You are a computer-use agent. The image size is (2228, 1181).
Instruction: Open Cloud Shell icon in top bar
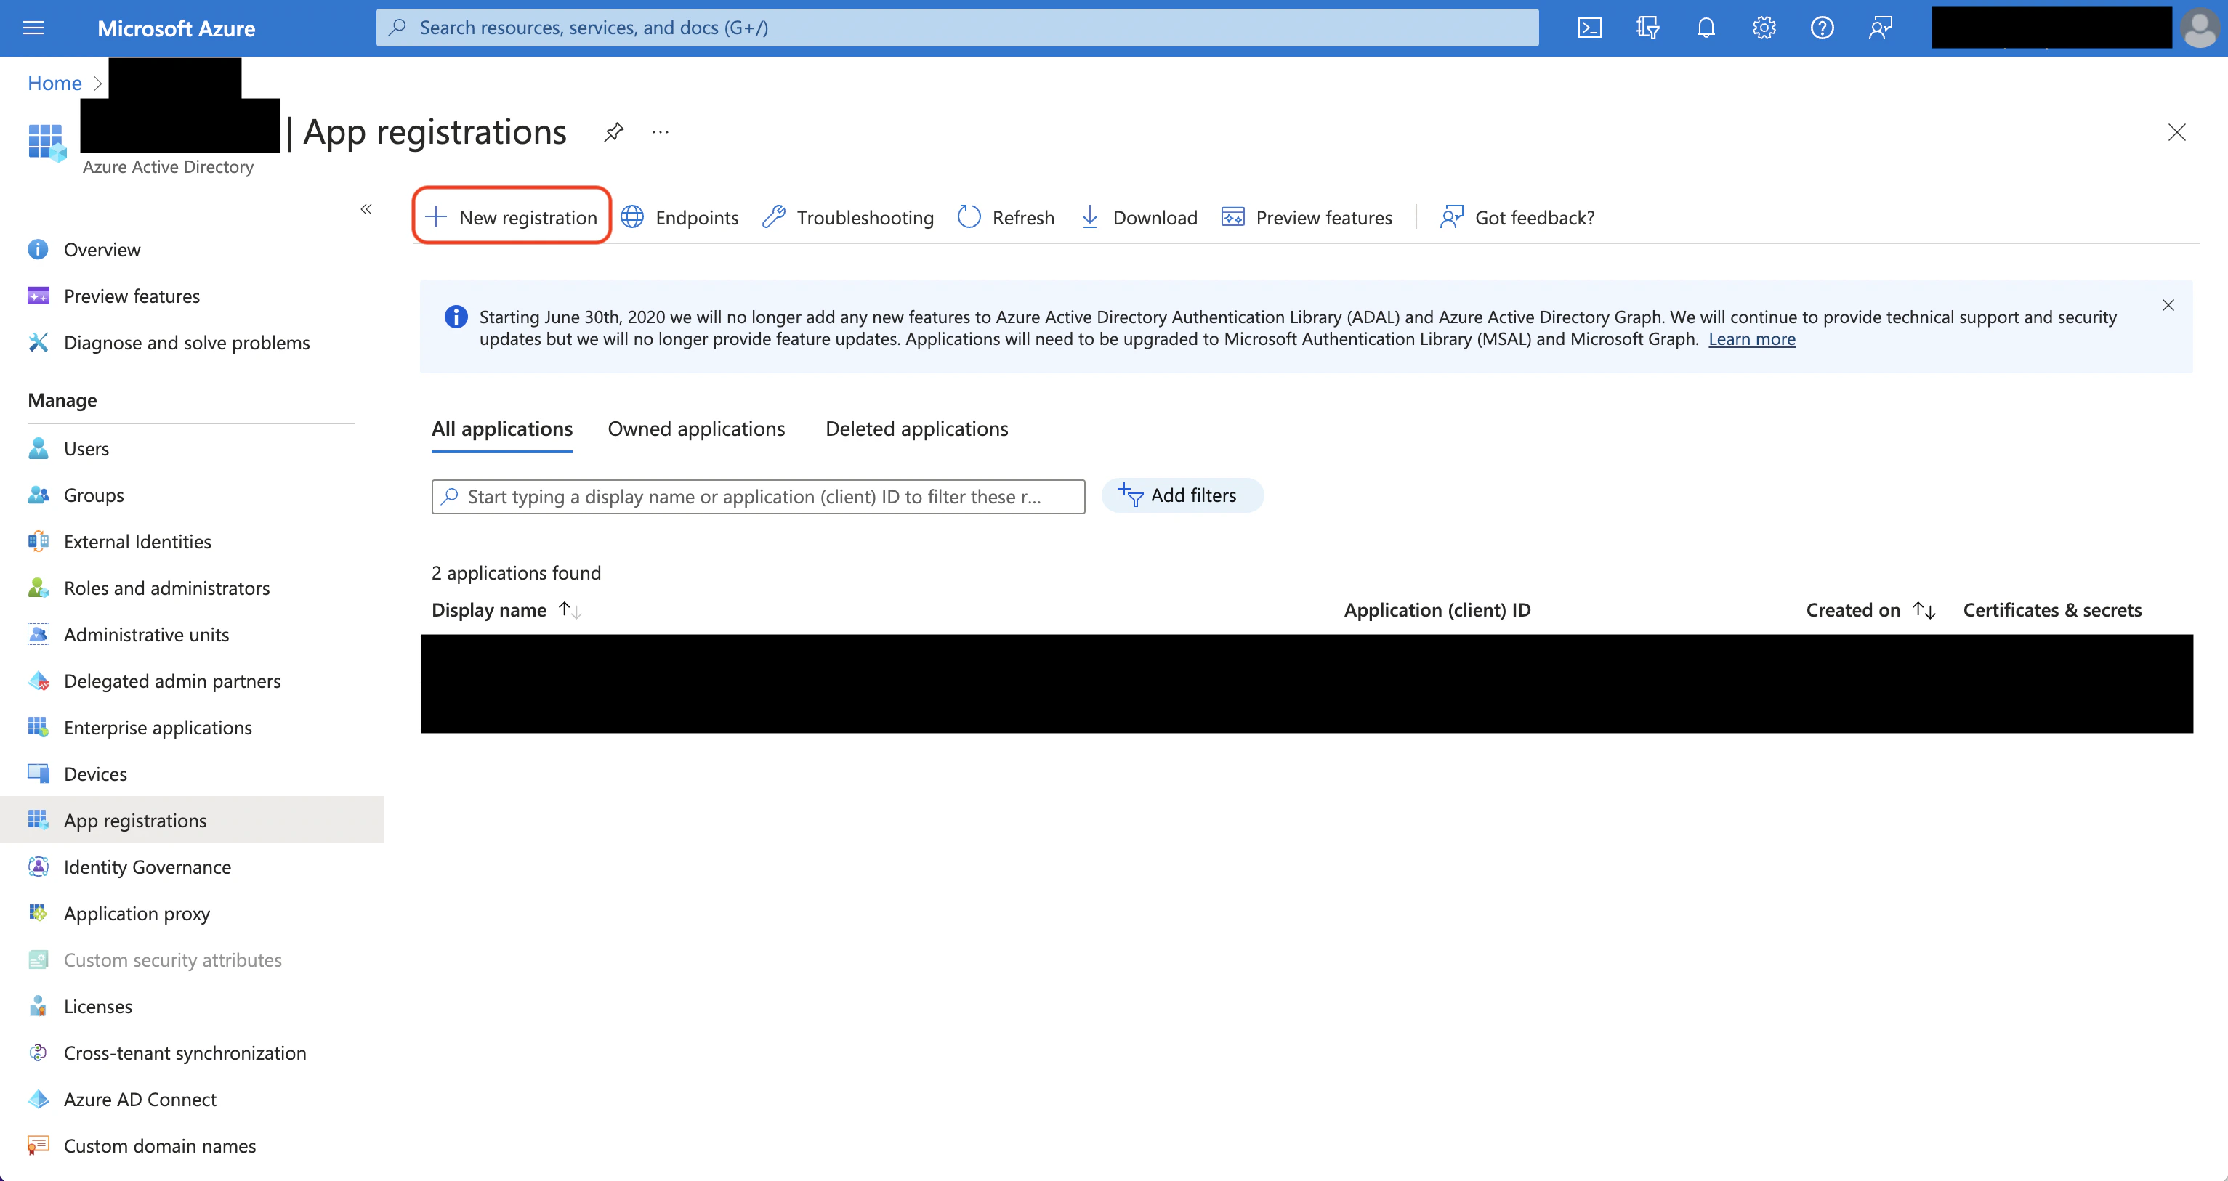click(1589, 28)
